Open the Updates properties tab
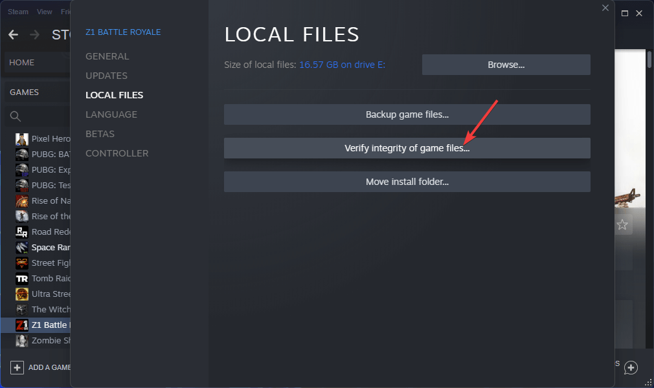This screenshot has height=388, width=654. (106, 76)
